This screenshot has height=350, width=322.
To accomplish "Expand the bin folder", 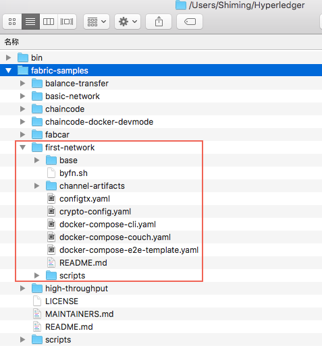I will click(9, 58).
